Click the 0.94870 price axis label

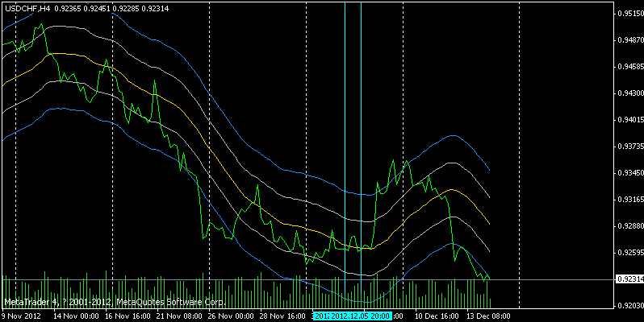click(630, 40)
